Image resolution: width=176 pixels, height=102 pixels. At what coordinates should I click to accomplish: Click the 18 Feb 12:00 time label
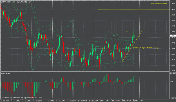coord(72,101)
